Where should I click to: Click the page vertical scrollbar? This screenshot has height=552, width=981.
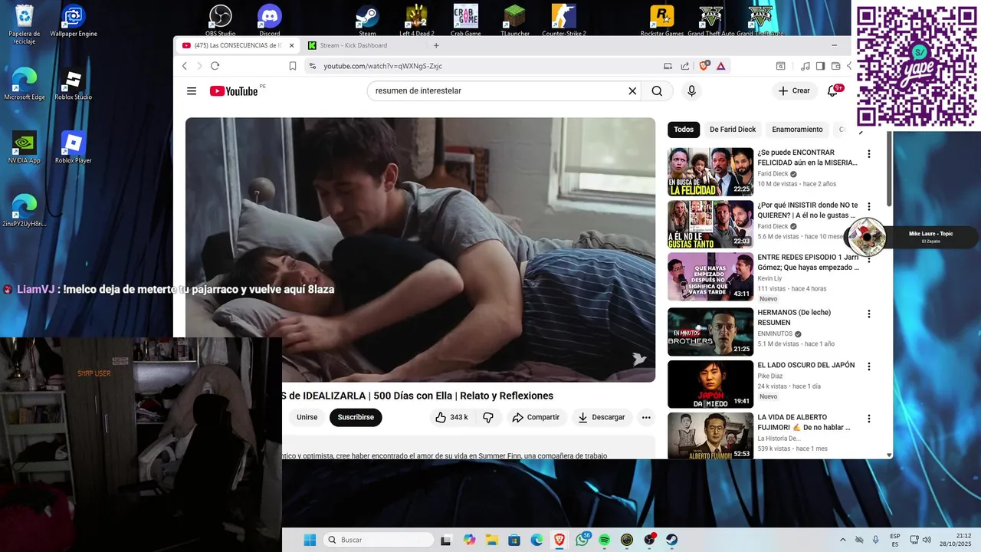tap(889, 169)
